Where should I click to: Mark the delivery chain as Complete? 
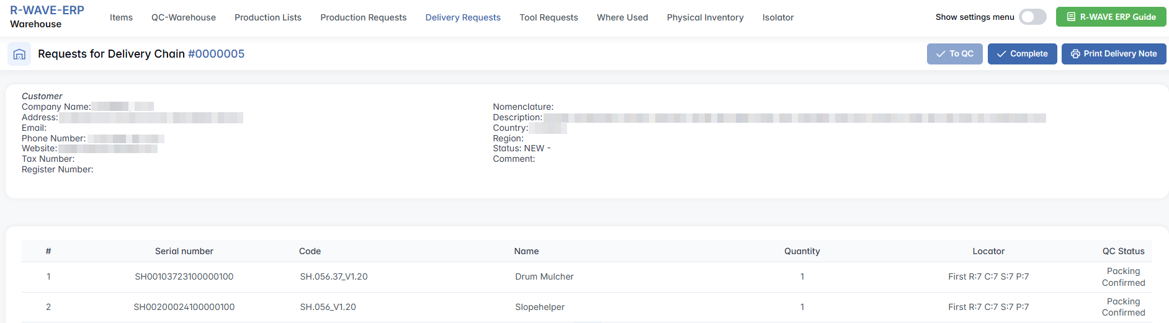pyautogui.click(x=1022, y=54)
